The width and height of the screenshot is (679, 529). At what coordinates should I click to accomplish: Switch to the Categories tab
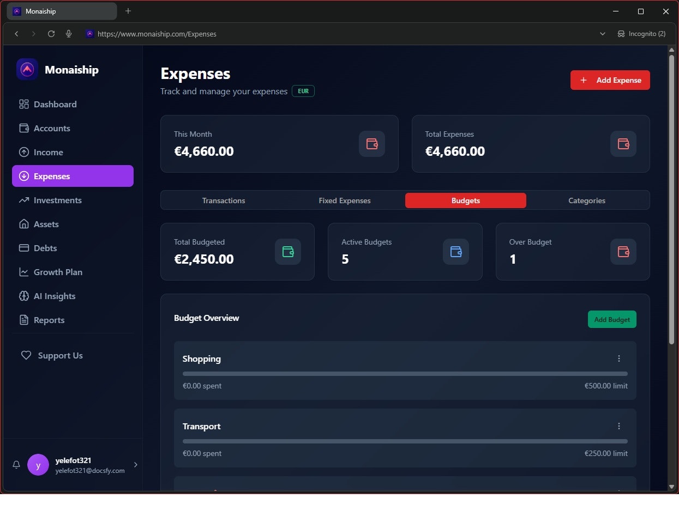(587, 200)
